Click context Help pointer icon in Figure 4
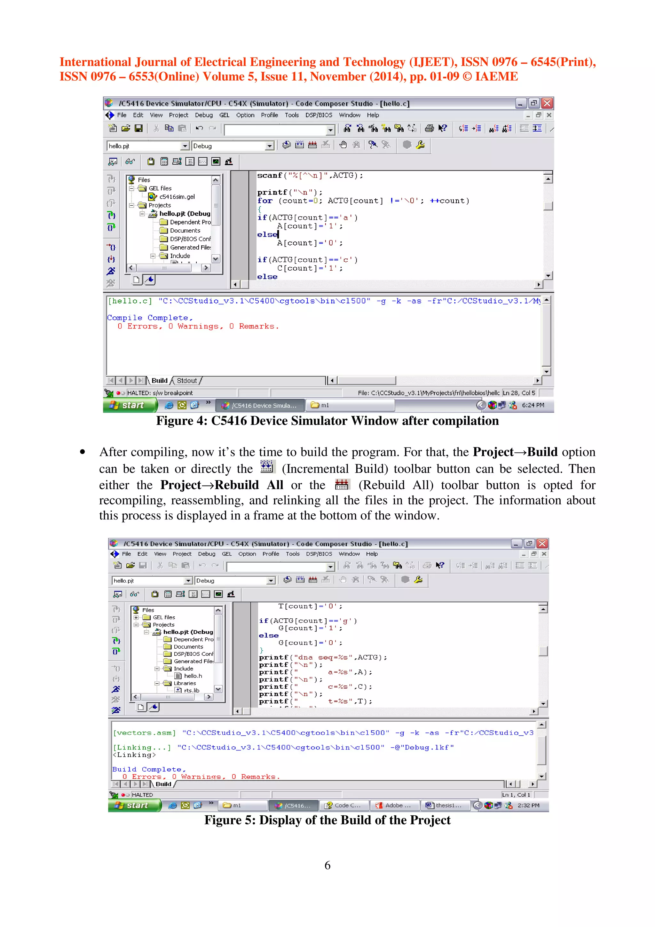 [x=443, y=128]
